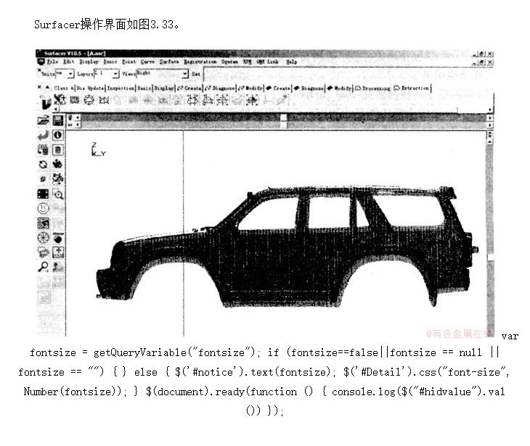Click the circular crosshair toolbar icon
The width and height of the screenshot is (530, 446).
point(89,100)
